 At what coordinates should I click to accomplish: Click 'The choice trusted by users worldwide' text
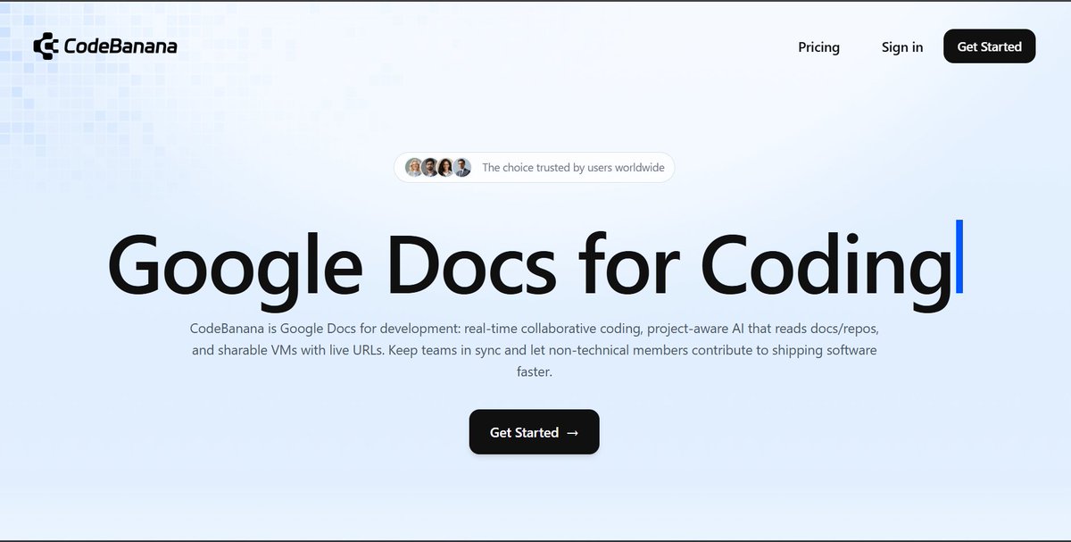573,167
